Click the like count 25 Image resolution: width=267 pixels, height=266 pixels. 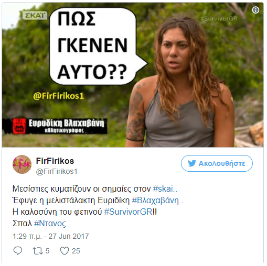tap(76, 251)
